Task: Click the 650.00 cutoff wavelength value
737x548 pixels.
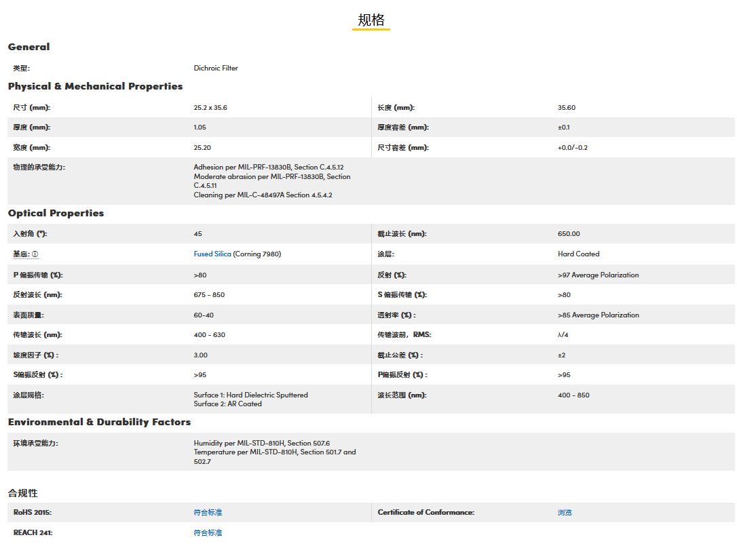Action: 569,234
